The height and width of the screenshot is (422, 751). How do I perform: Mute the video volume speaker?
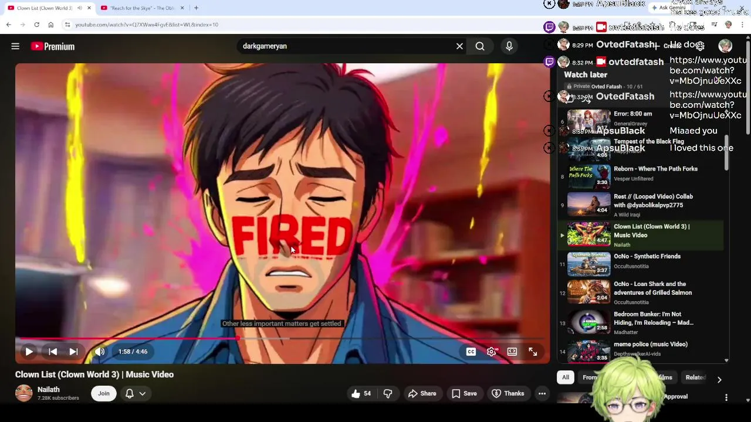point(100,352)
